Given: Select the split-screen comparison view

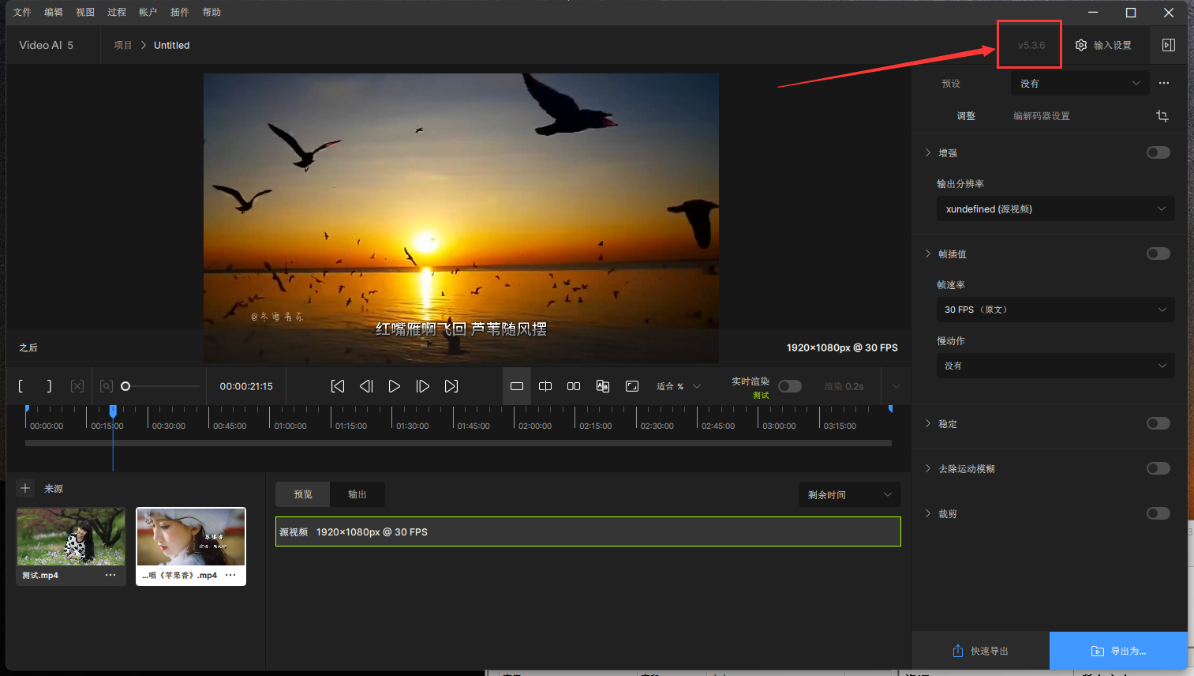Looking at the screenshot, I should (545, 386).
